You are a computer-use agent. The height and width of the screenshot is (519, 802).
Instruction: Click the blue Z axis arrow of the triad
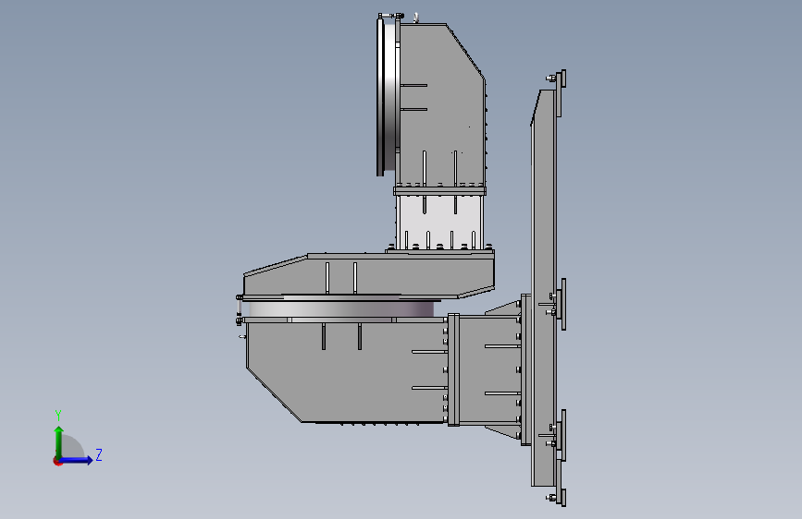(76, 460)
